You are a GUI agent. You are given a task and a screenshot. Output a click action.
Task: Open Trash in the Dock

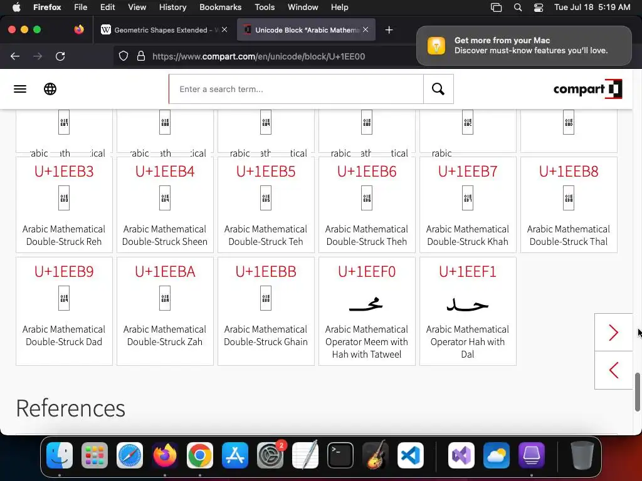coord(582,455)
